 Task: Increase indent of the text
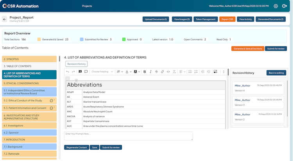pos(209,72)
